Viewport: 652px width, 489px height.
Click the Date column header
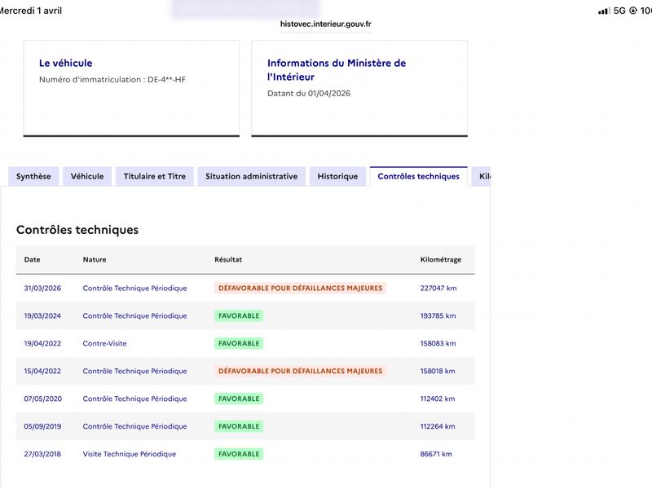(x=32, y=260)
